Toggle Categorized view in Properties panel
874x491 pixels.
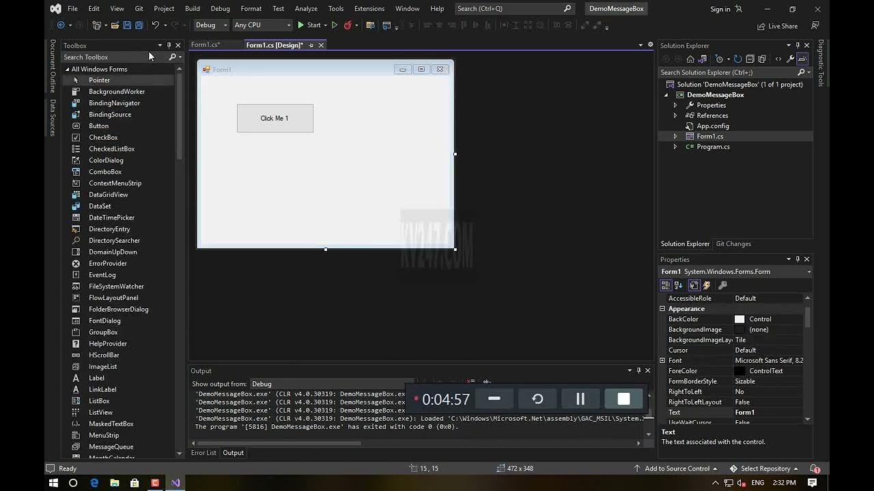coord(666,285)
